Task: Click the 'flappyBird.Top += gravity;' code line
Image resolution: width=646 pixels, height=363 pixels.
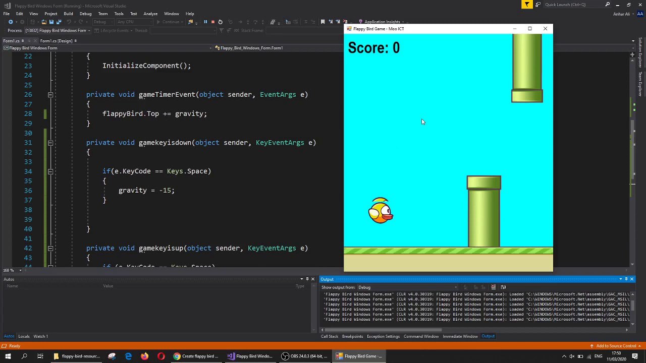Action: pyautogui.click(x=154, y=114)
